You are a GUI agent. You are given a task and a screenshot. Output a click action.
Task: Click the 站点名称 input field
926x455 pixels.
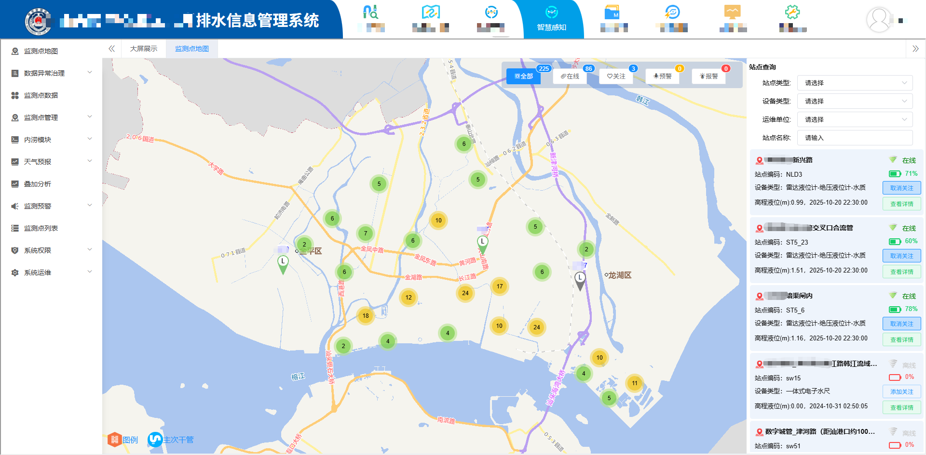coord(855,138)
